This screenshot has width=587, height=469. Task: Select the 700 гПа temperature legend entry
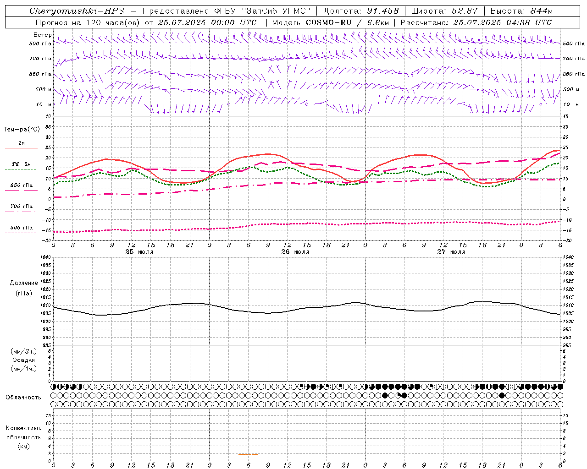[x=22, y=206]
